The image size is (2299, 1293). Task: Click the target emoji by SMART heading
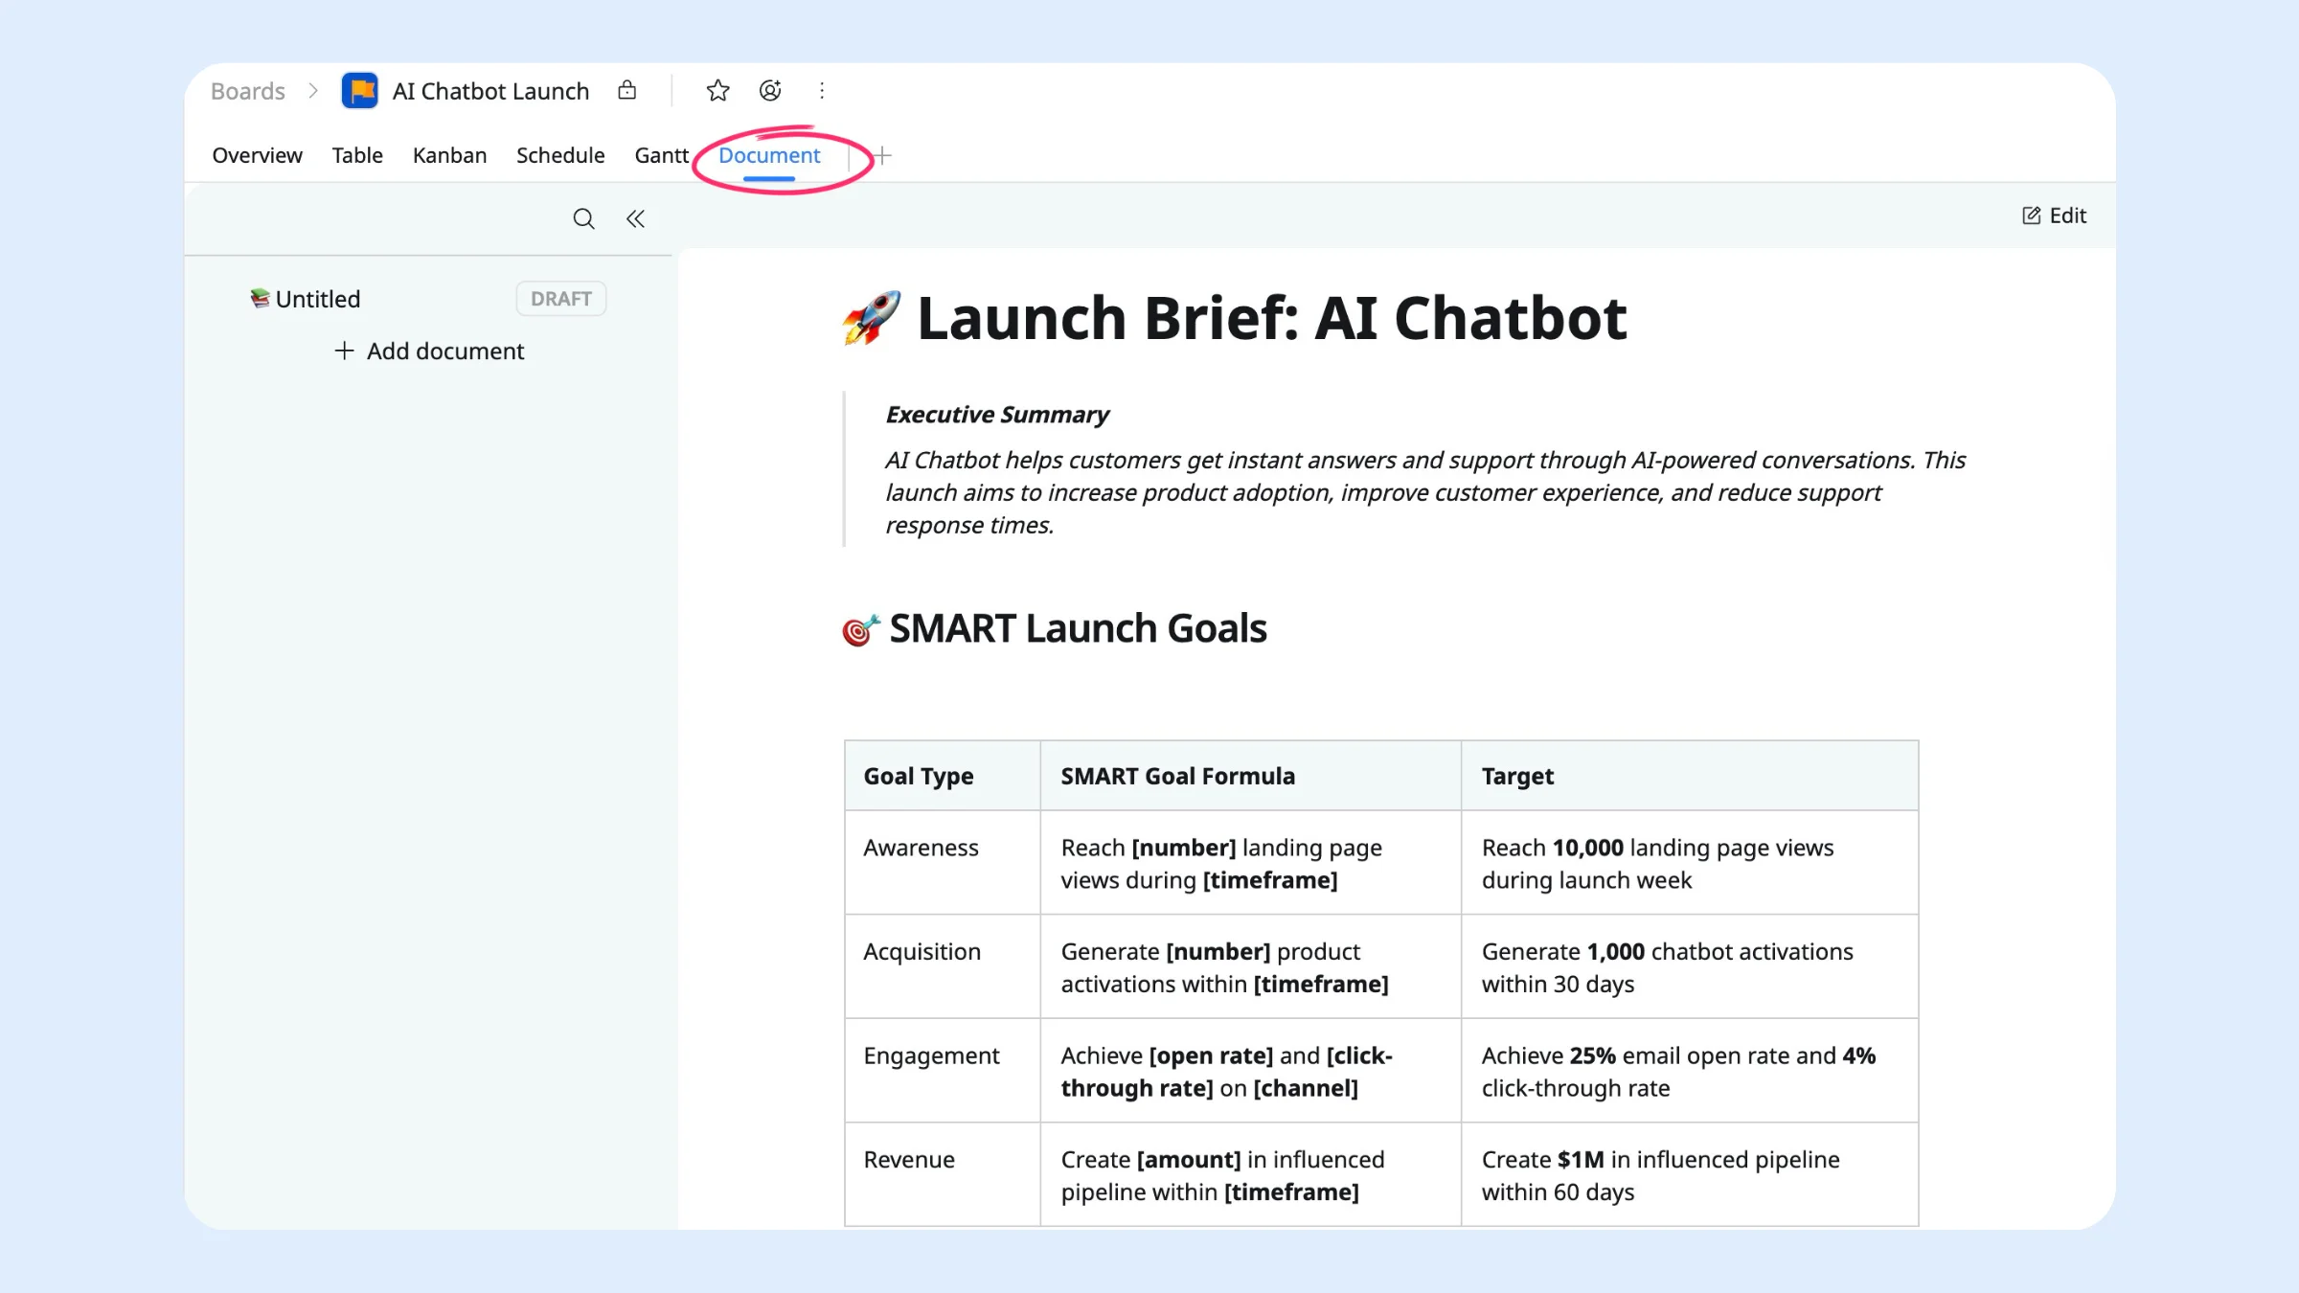point(860,629)
